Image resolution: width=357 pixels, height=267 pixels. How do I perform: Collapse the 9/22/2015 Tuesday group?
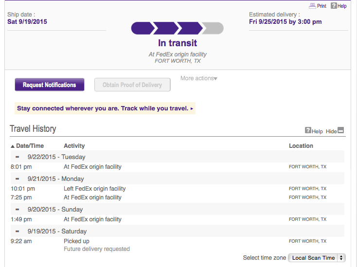coord(17,157)
